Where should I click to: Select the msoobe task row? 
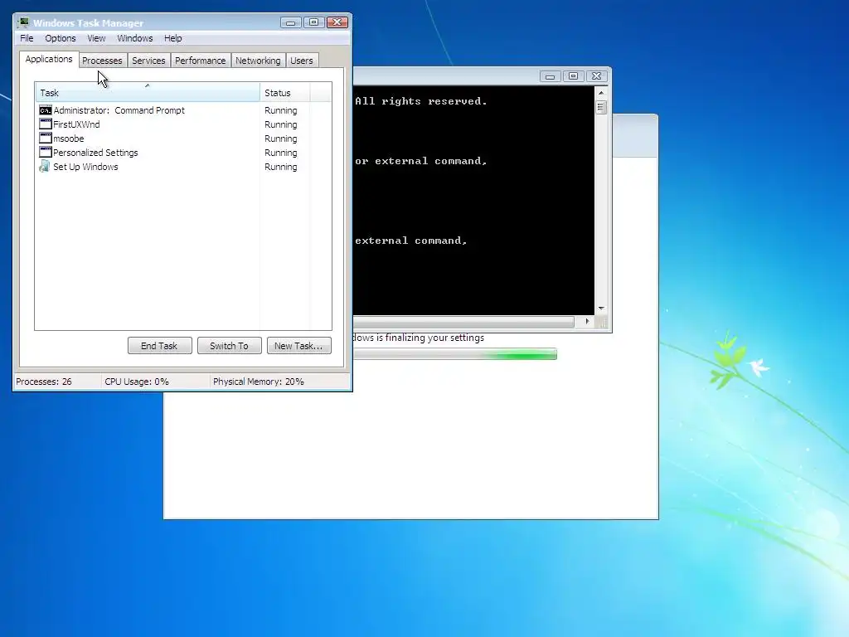(x=183, y=139)
